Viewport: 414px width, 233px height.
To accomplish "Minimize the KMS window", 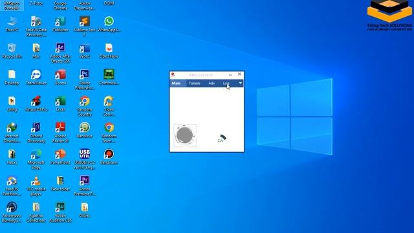I will [230, 75].
